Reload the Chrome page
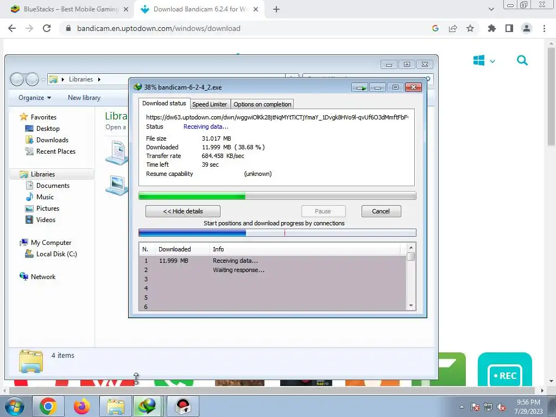This screenshot has height=417, width=556. pyautogui.click(x=47, y=28)
